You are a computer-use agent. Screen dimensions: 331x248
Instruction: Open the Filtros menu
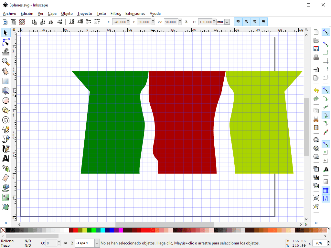pyautogui.click(x=115, y=14)
